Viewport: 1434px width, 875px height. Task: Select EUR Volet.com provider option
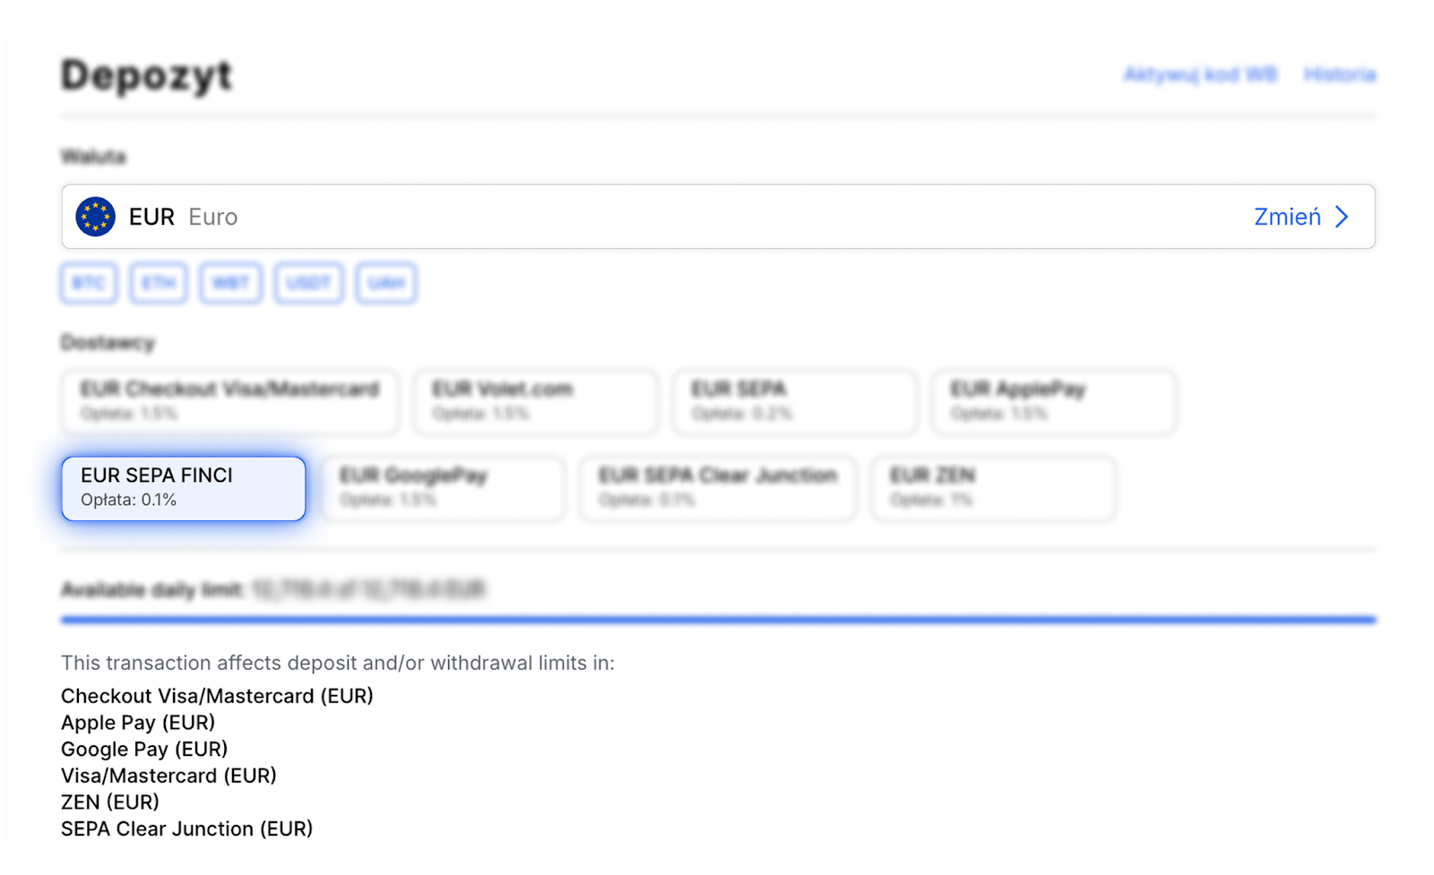click(535, 402)
